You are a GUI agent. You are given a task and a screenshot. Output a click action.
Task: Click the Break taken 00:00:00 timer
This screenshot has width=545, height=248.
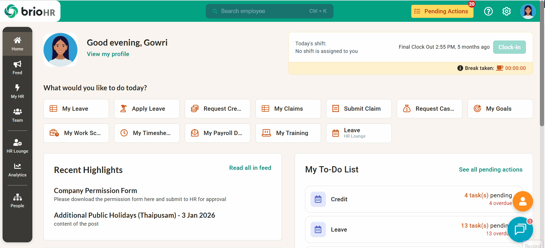(515, 68)
